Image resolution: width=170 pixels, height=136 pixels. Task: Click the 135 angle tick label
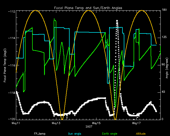click(164, 37)
